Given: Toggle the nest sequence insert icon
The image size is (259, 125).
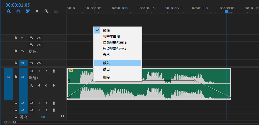Looking at the screenshot, I should pyautogui.click(x=9, y=11).
